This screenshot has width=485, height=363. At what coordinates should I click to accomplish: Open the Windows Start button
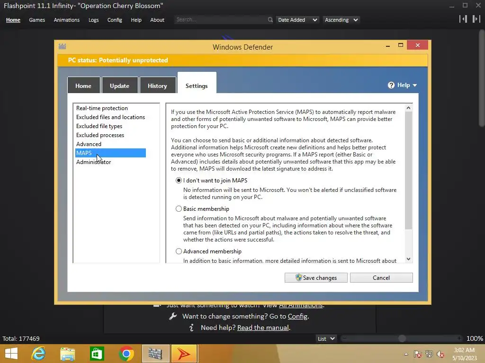coord(11,354)
